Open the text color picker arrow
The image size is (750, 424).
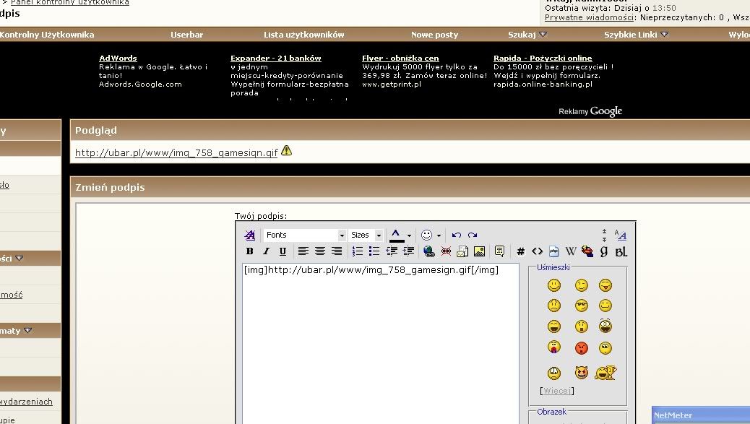point(410,235)
